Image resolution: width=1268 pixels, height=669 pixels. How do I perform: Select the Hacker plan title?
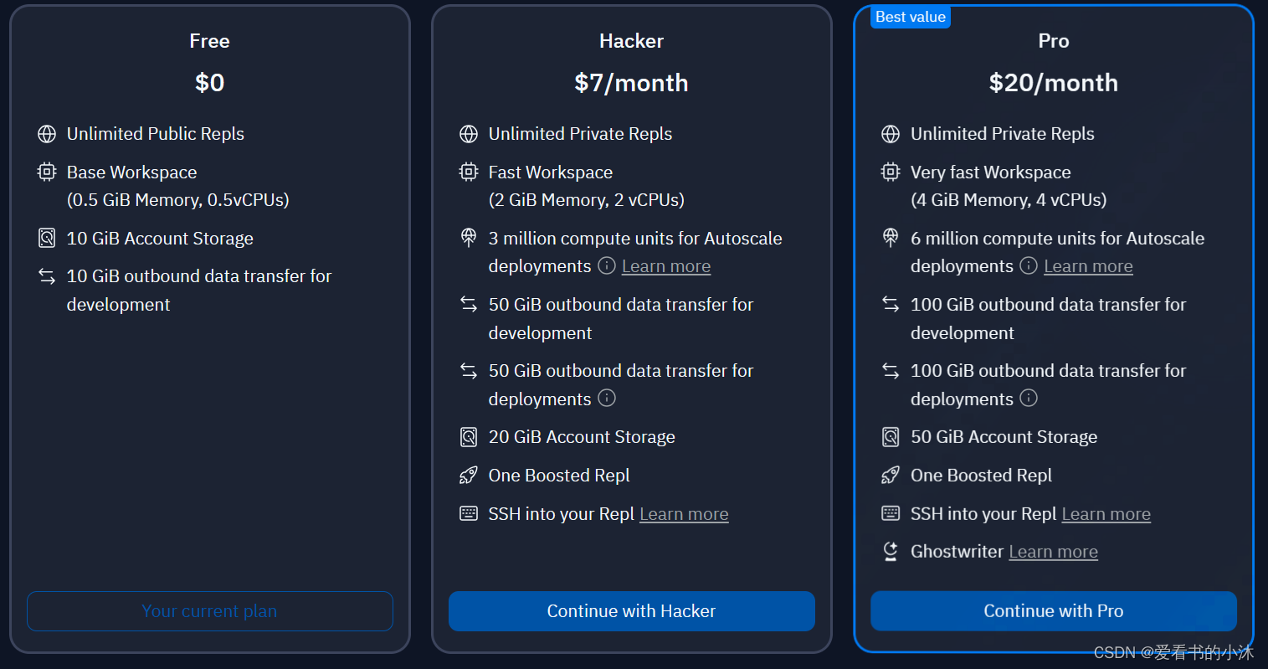point(631,41)
